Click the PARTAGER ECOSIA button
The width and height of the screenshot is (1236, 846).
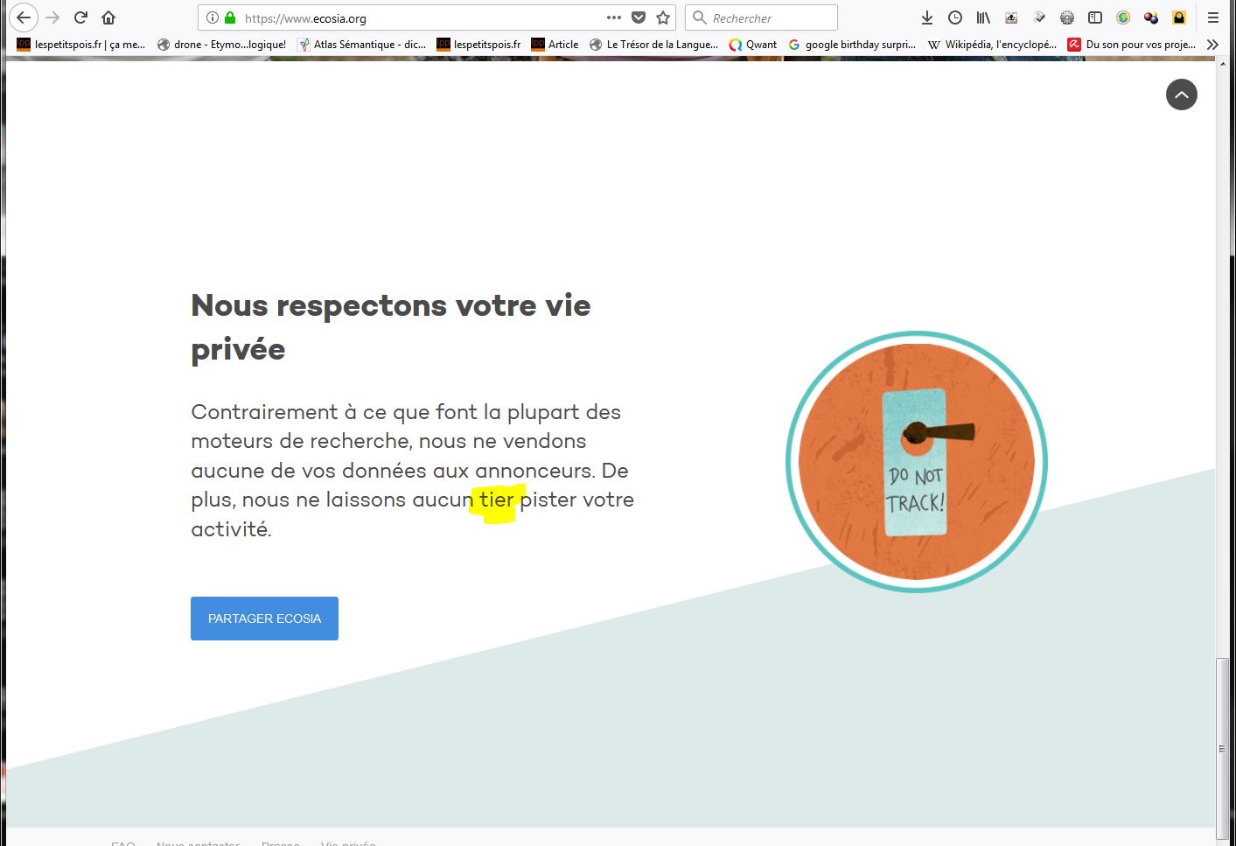coord(264,619)
